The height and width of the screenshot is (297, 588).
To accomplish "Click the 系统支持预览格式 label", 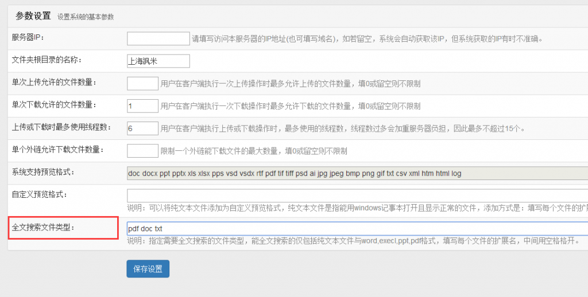I will pyautogui.click(x=44, y=171).
